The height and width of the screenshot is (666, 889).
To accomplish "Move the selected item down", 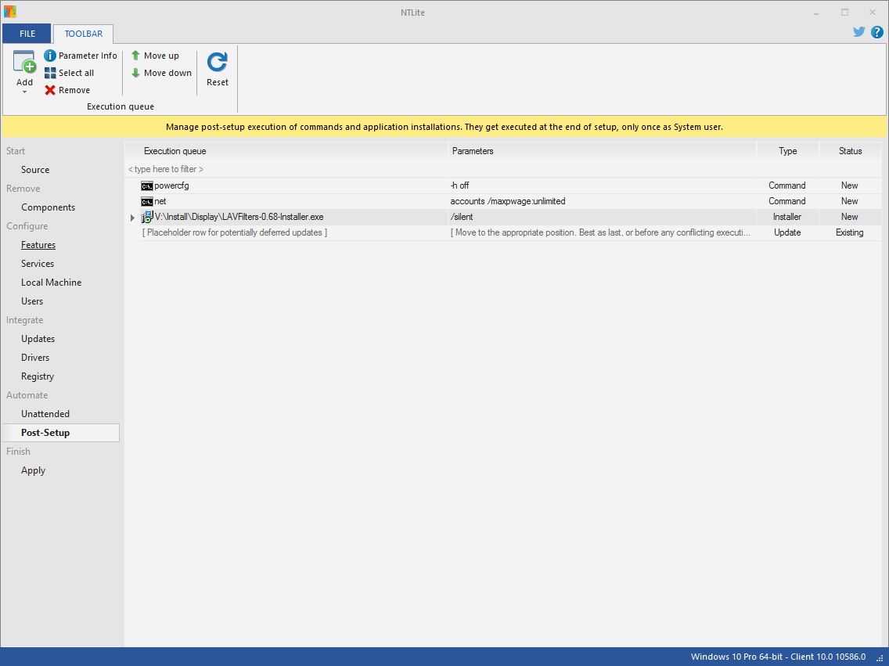I will click(161, 73).
